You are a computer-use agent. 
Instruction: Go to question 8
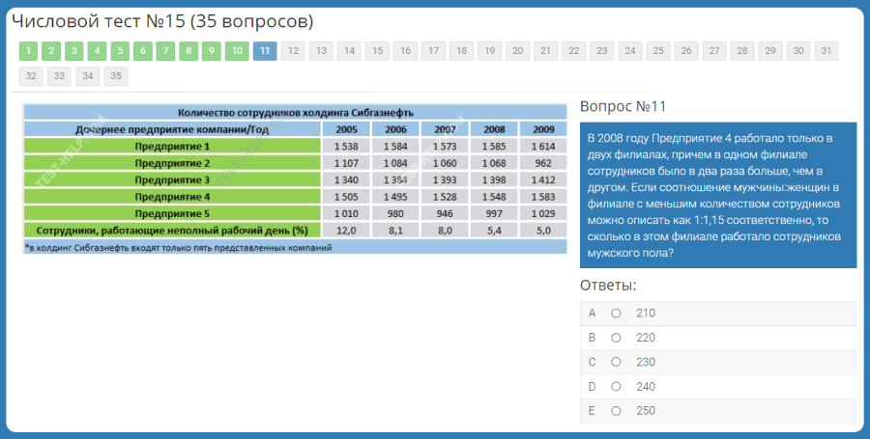[x=188, y=51]
